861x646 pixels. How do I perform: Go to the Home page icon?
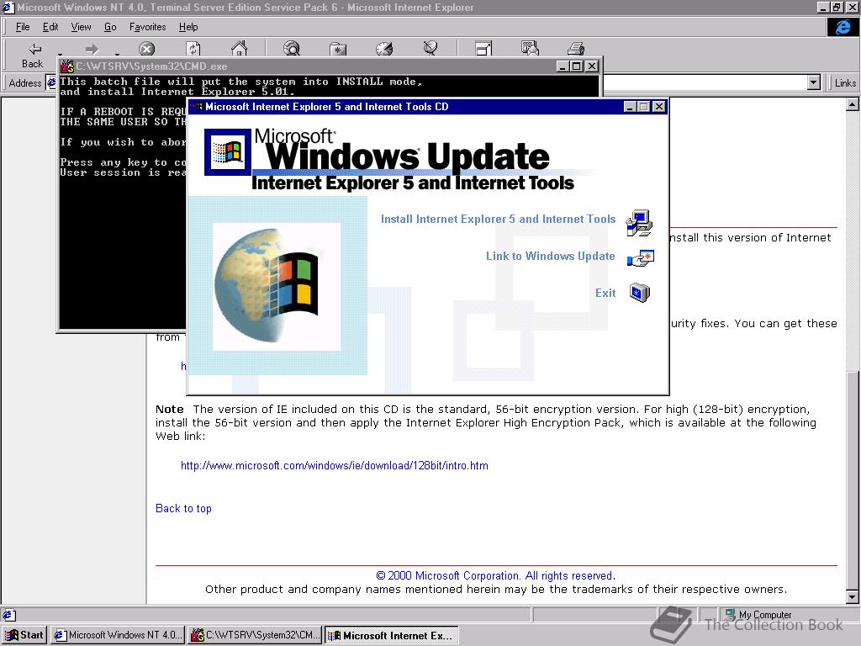click(239, 49)
